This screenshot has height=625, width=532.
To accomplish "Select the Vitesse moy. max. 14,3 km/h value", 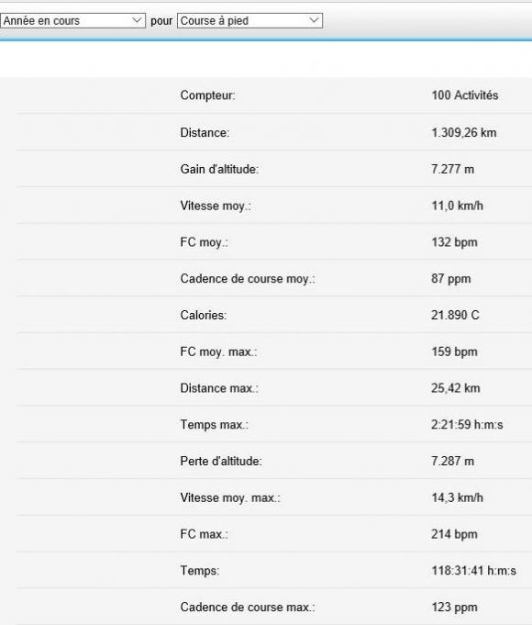I will [x=457, y=497].
